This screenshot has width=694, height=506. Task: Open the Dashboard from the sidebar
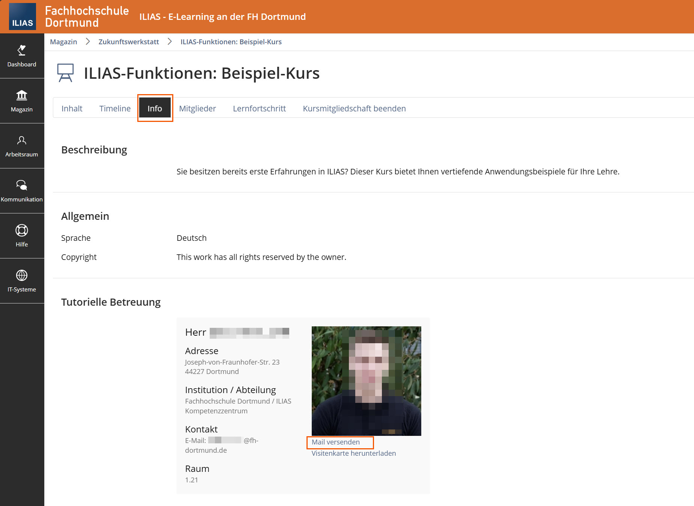[22, 56]
